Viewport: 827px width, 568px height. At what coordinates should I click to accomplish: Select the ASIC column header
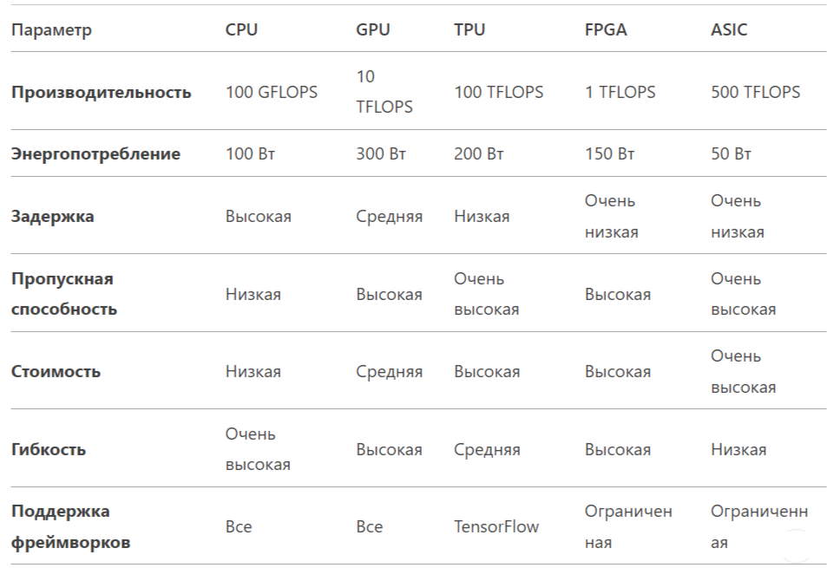729,29
